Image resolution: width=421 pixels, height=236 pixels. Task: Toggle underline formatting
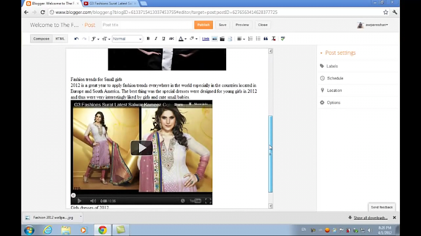click(164, 38)
